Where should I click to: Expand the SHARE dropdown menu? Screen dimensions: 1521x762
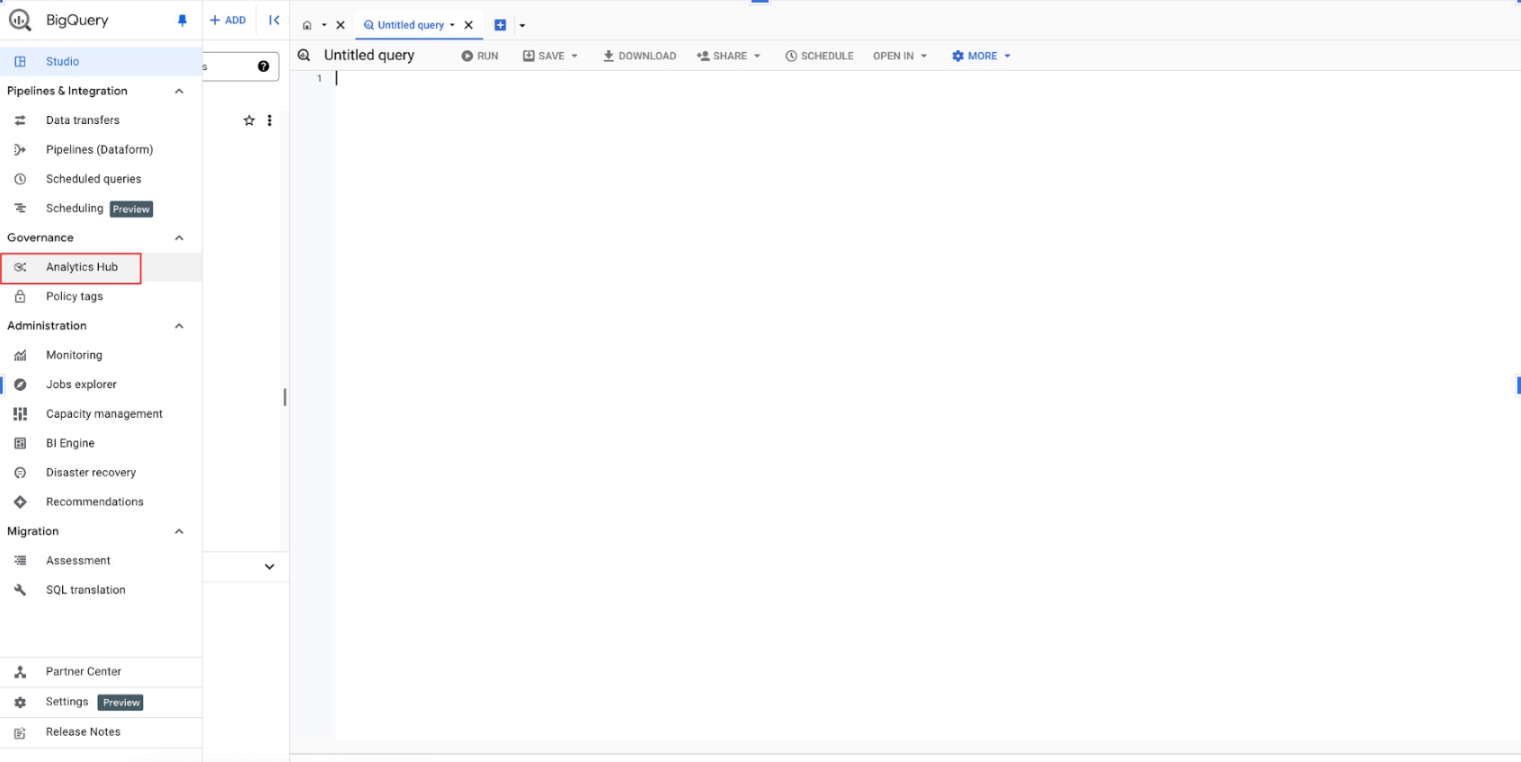[728, 56]
